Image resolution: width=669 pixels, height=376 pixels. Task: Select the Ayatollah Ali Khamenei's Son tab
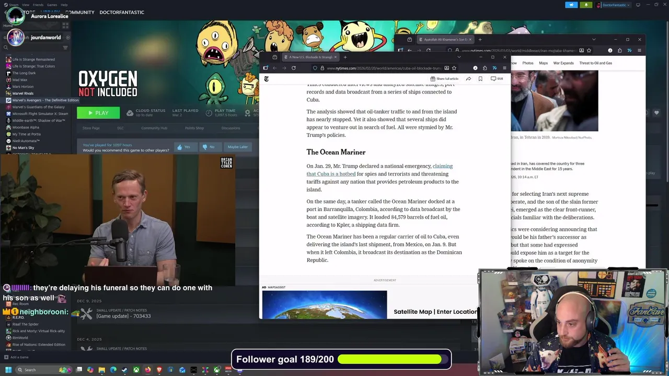tap(445, 39)
